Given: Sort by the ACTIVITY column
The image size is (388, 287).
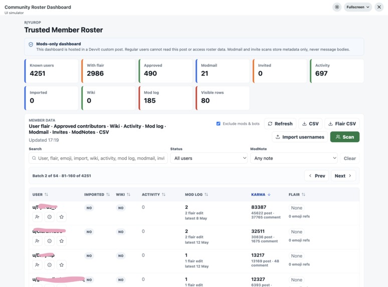Looking at the screenshot, I should pyautogui.click(x=153, y=194).
